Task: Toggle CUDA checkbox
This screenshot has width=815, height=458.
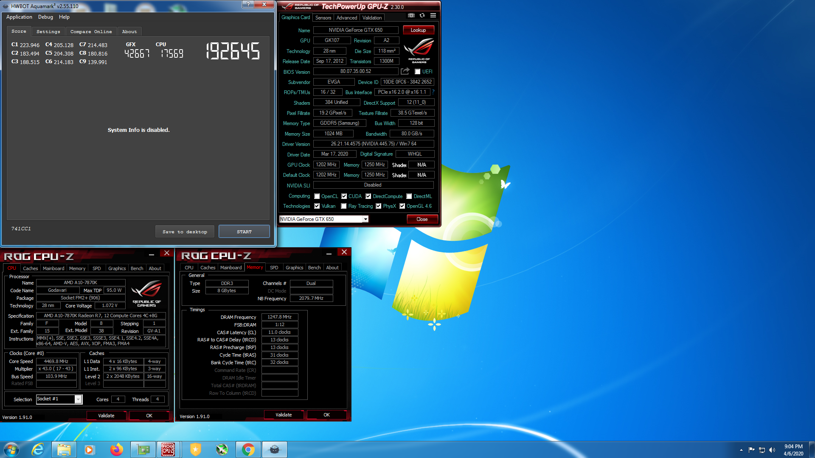Action: tap(344, 196)
